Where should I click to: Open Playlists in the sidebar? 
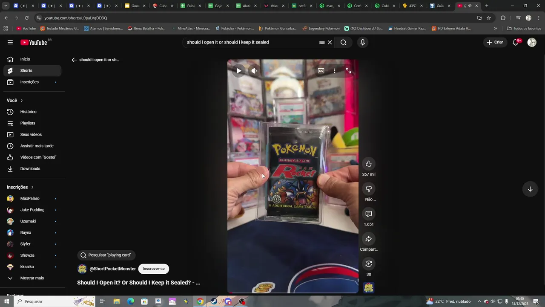click(32, 123)
